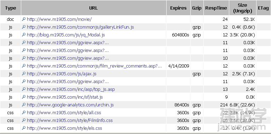The image size is (271, 134).
Task: Click magnifier icon beside ajax.js
Action: [x=24, y=74]
